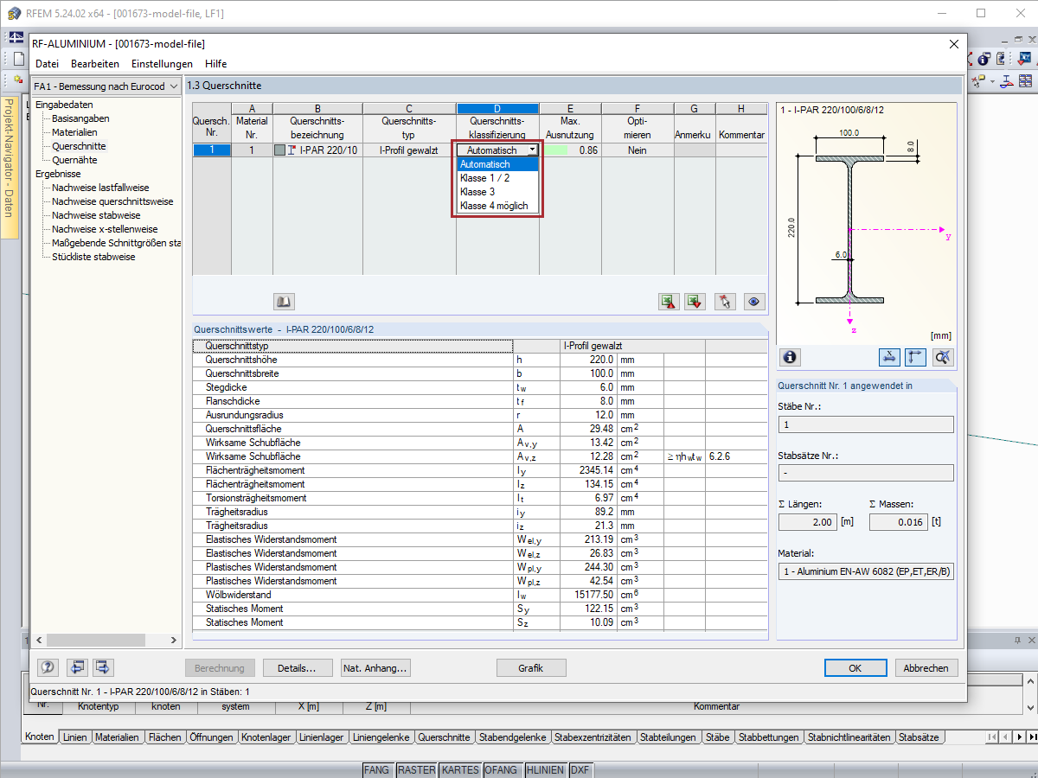Open the Projekt-Navigator Daten side tab

pos(9,169)
